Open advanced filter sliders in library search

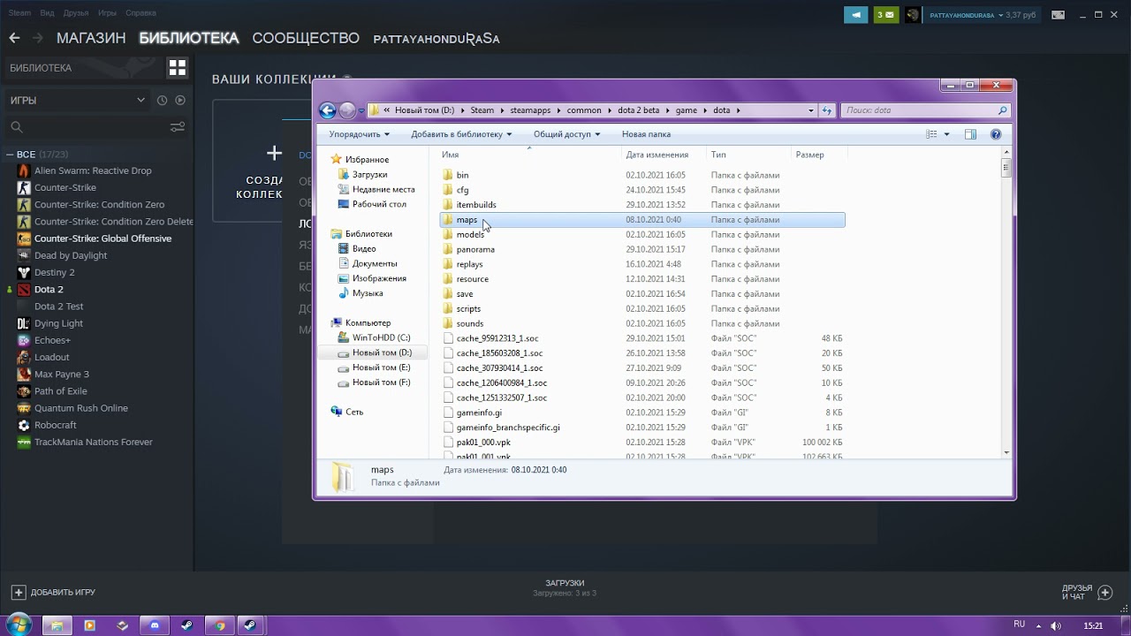(x=178, y=127)
